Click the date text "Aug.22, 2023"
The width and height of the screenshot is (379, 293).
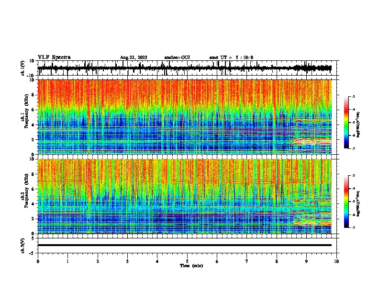point(134,57)
